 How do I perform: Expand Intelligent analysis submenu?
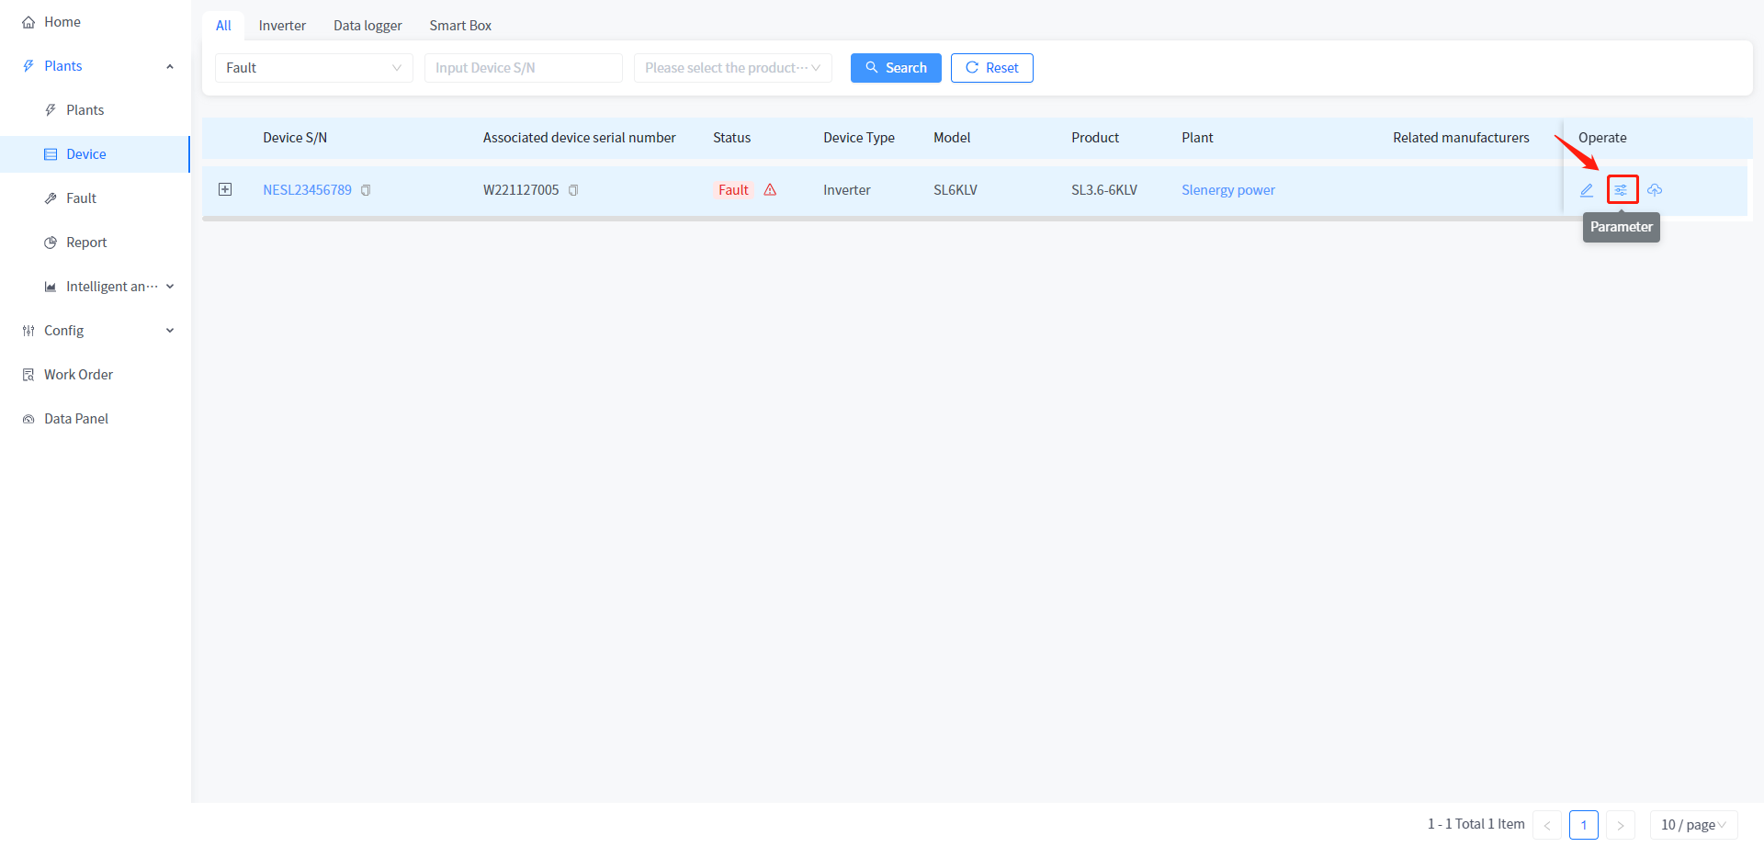pos(108,287)
